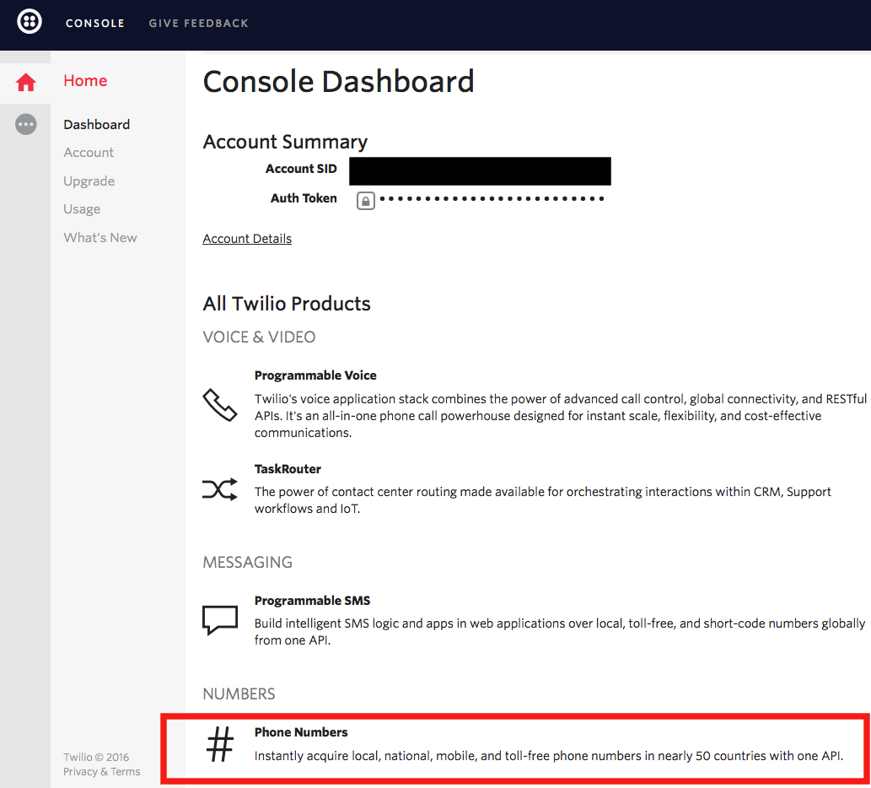Open the Programmable Voice product title
This screenshot has height=788, width=871.
(x=315, y=375)
